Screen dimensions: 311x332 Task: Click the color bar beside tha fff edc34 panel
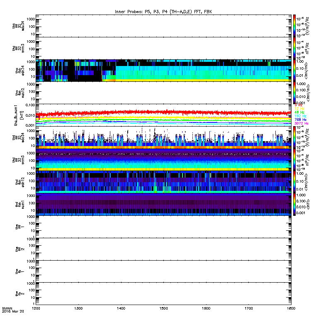[294, 26]
